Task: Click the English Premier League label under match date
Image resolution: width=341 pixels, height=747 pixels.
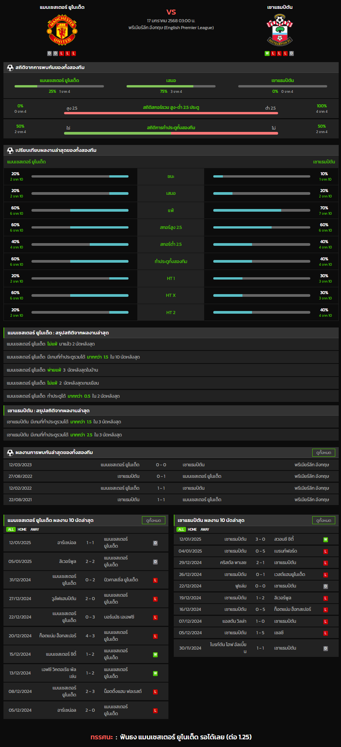Action: click(x=171, y=28)
